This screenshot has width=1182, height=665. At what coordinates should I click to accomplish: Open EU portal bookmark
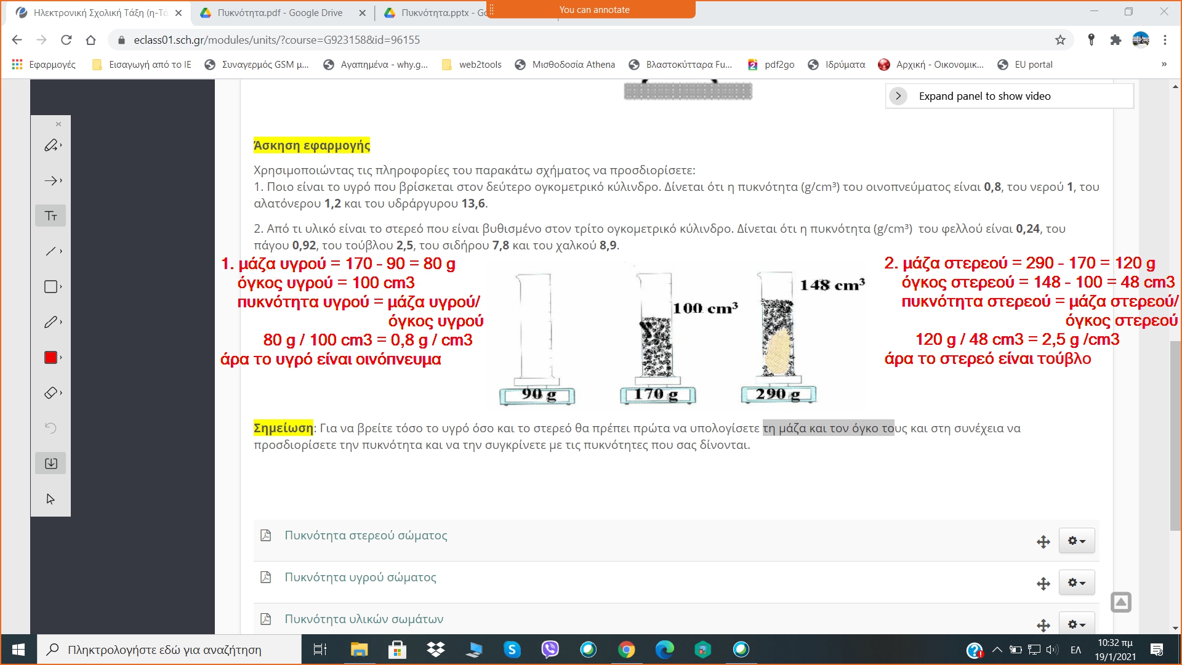[x=1025, y=65]
